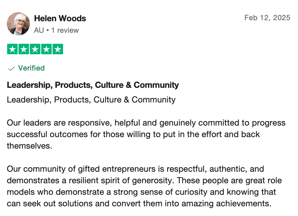298x216 pixels.
Task: Click the word "themselves."
Action: click(30, 146)
